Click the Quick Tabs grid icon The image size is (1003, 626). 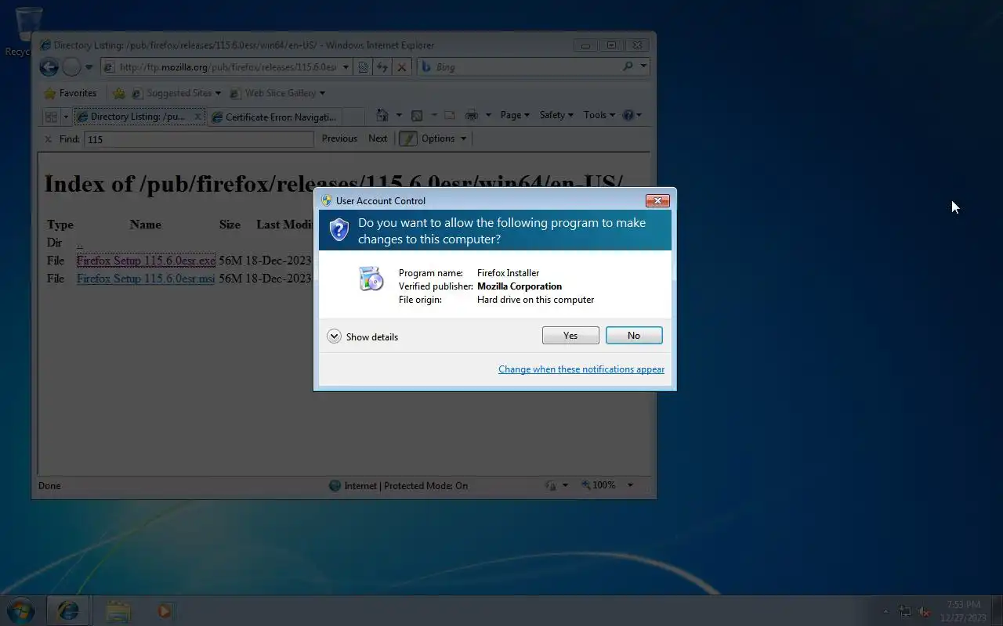51,117
